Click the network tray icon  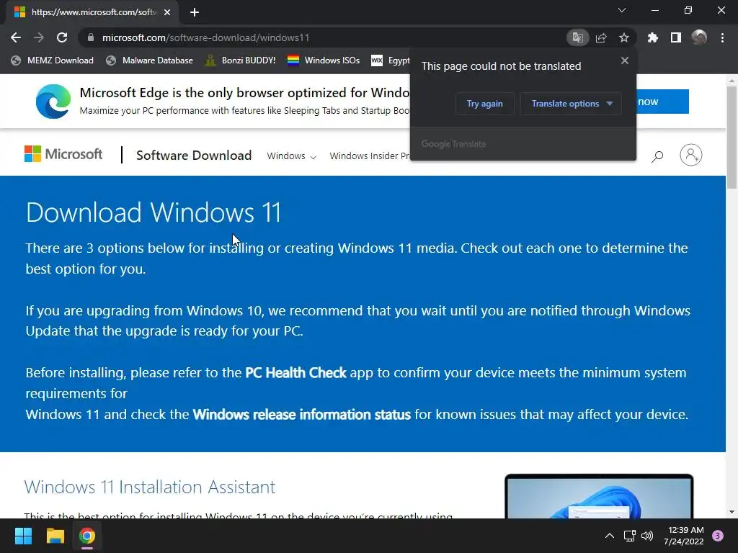coord(629,536)
